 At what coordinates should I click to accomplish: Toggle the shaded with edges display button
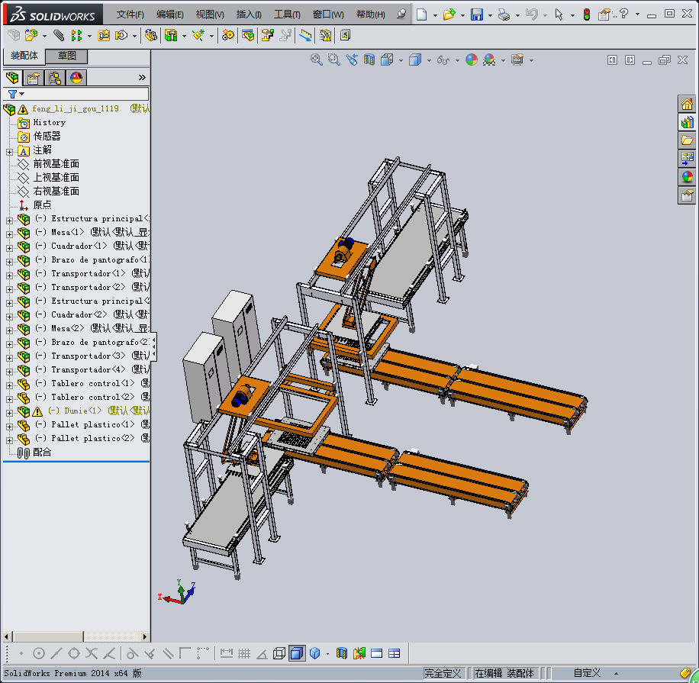tap(296, 653)
